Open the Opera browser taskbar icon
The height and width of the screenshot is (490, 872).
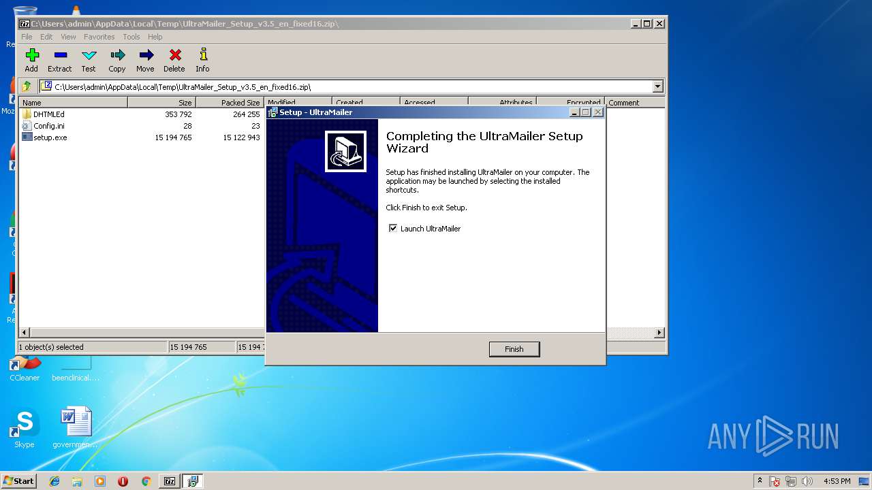(x=123, y=481)
